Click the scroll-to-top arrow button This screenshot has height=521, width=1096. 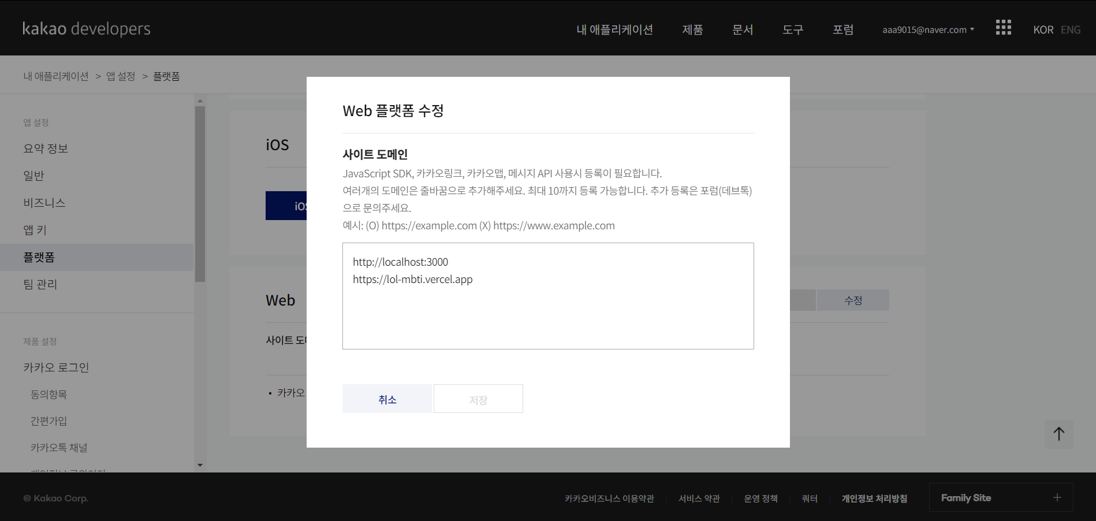click(x=1058, y=434)
